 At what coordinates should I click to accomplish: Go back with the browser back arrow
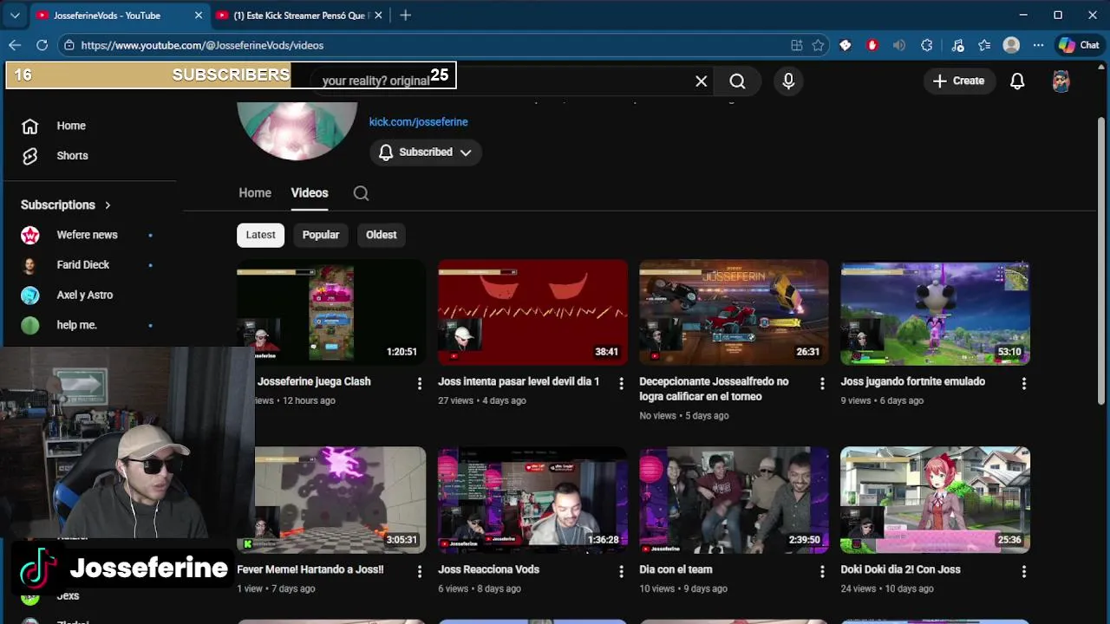tap(15, 45)
